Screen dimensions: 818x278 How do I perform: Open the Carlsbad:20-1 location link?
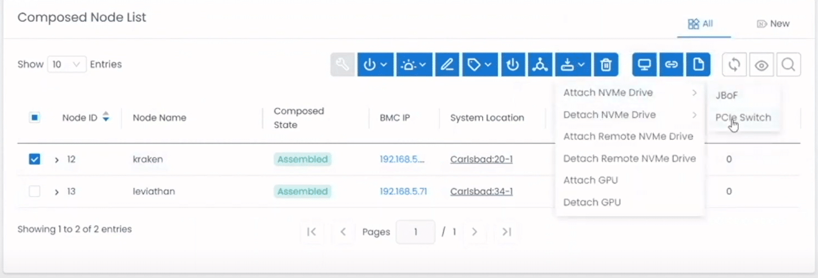coord(481,159)
